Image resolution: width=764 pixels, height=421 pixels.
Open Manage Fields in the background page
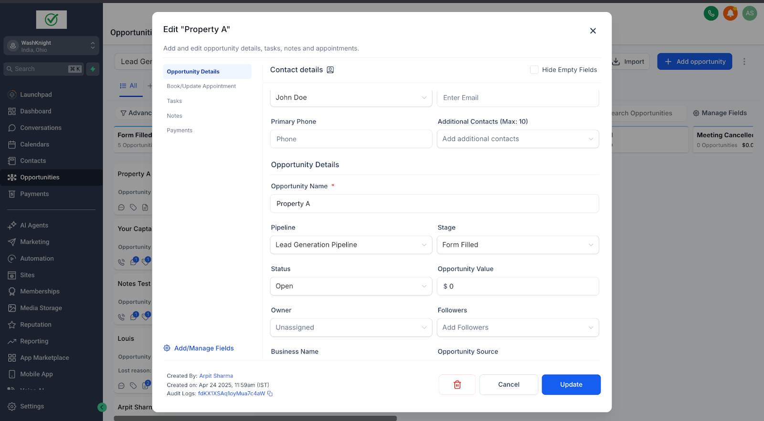point(720,113)
